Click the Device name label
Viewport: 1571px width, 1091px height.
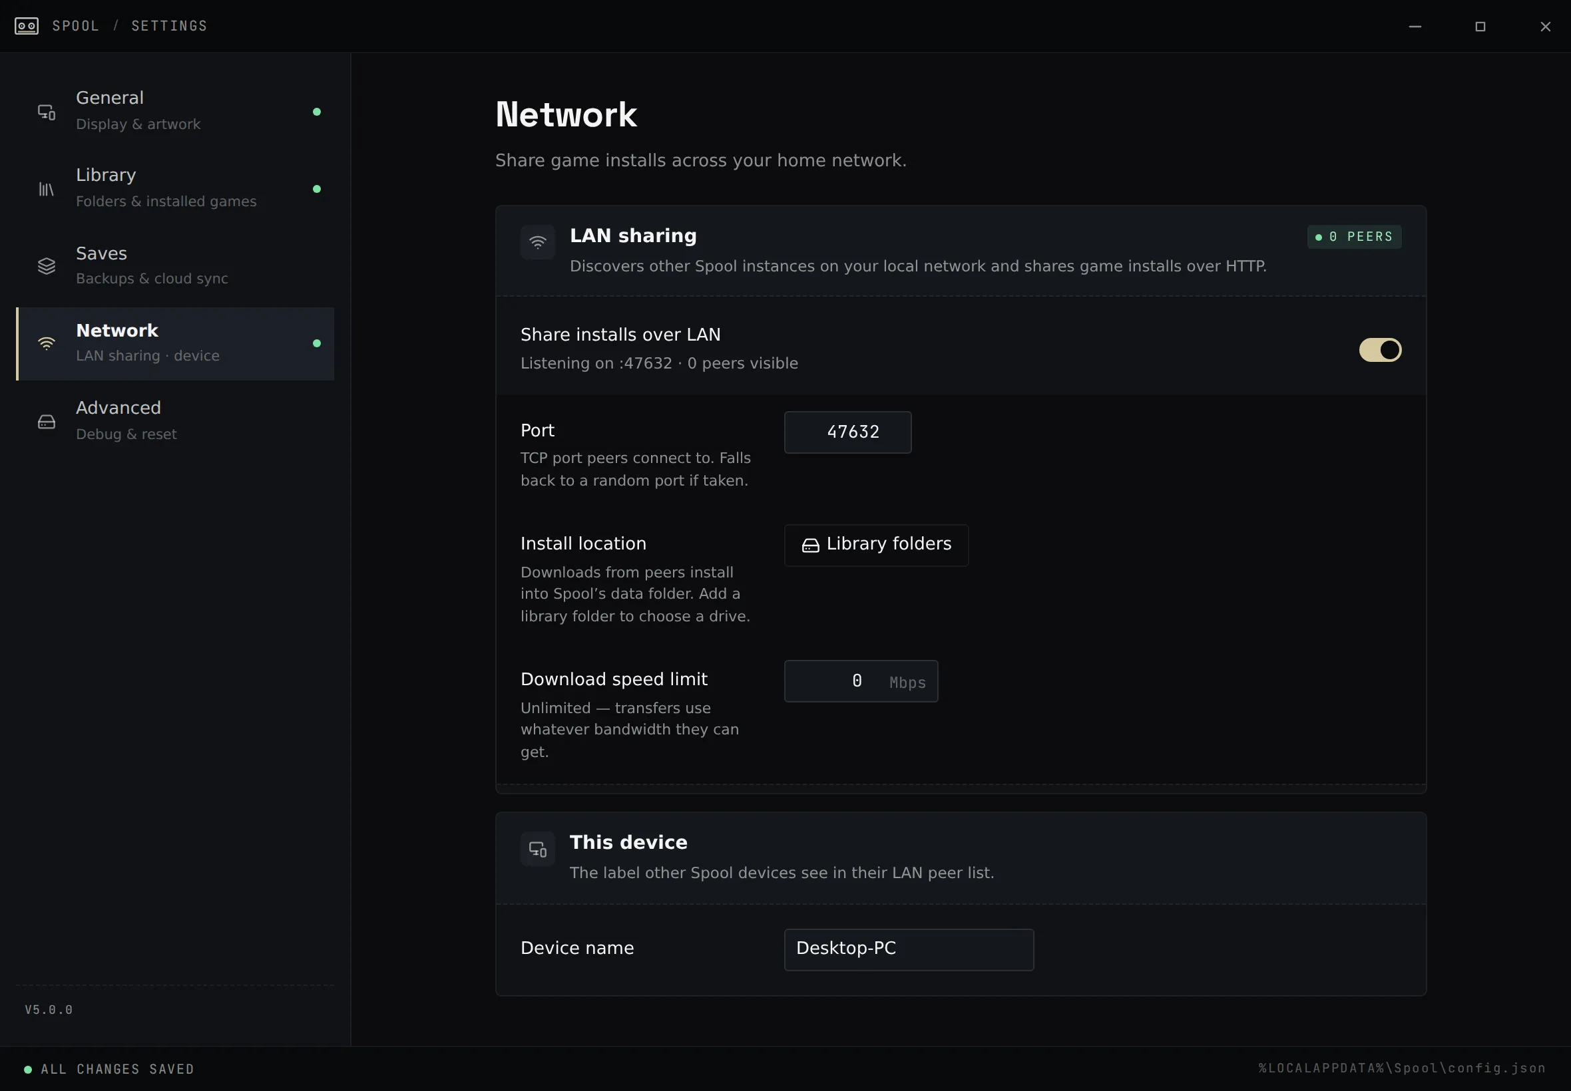pyautogui.click(x=577, y=948)
